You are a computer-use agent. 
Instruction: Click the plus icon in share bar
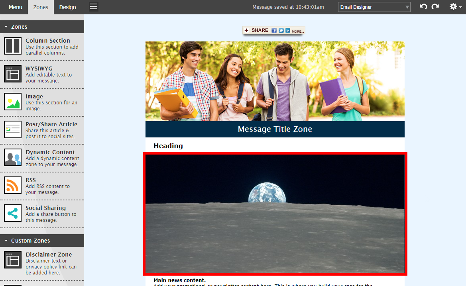(x=246, y=30)
